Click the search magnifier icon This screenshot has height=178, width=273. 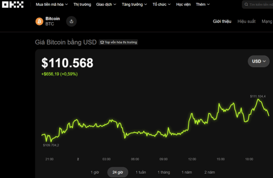(x=246, y=5)
